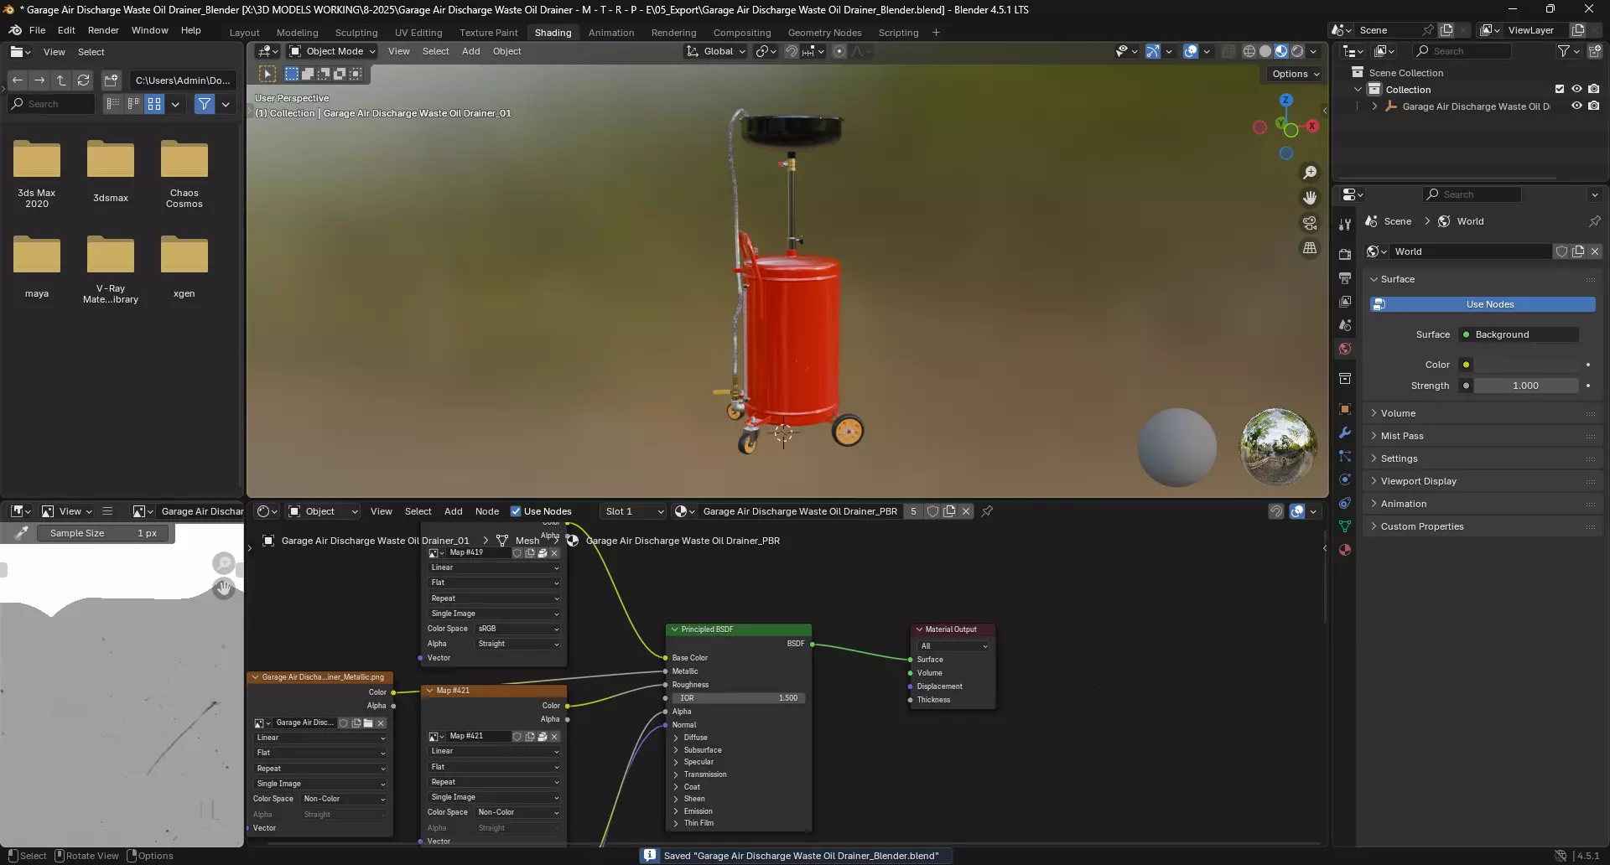Switch to rendered viewport shading
Image resolution: width=1610 pixels, height=865 pixels.
(x=1297, y=51)
